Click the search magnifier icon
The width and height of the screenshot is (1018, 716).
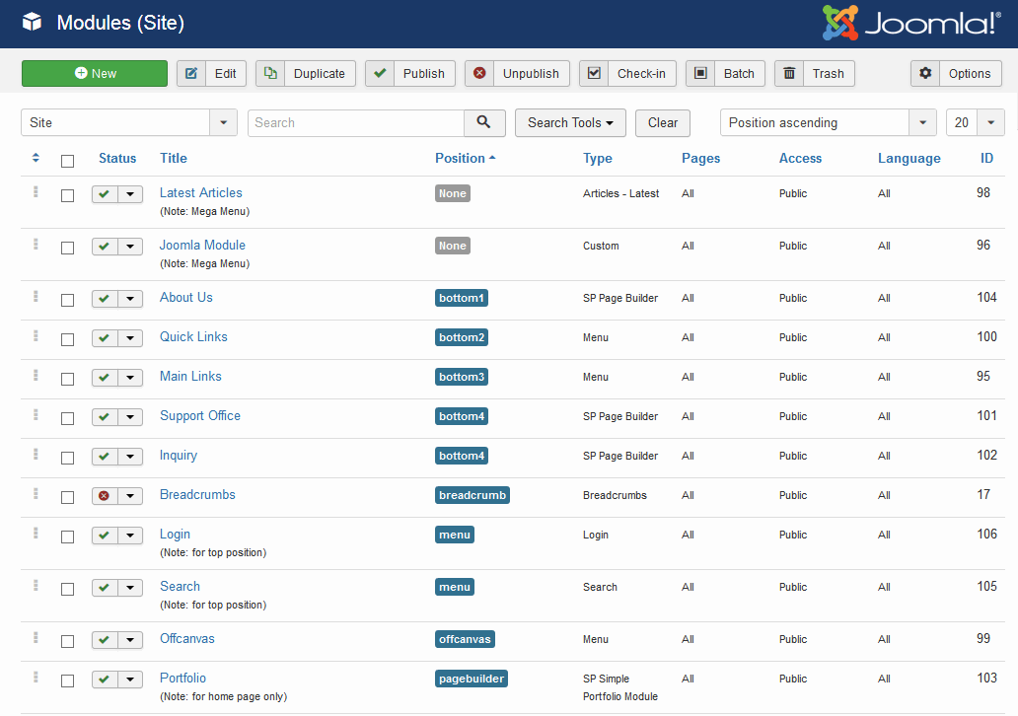click(x=484, y=122)
